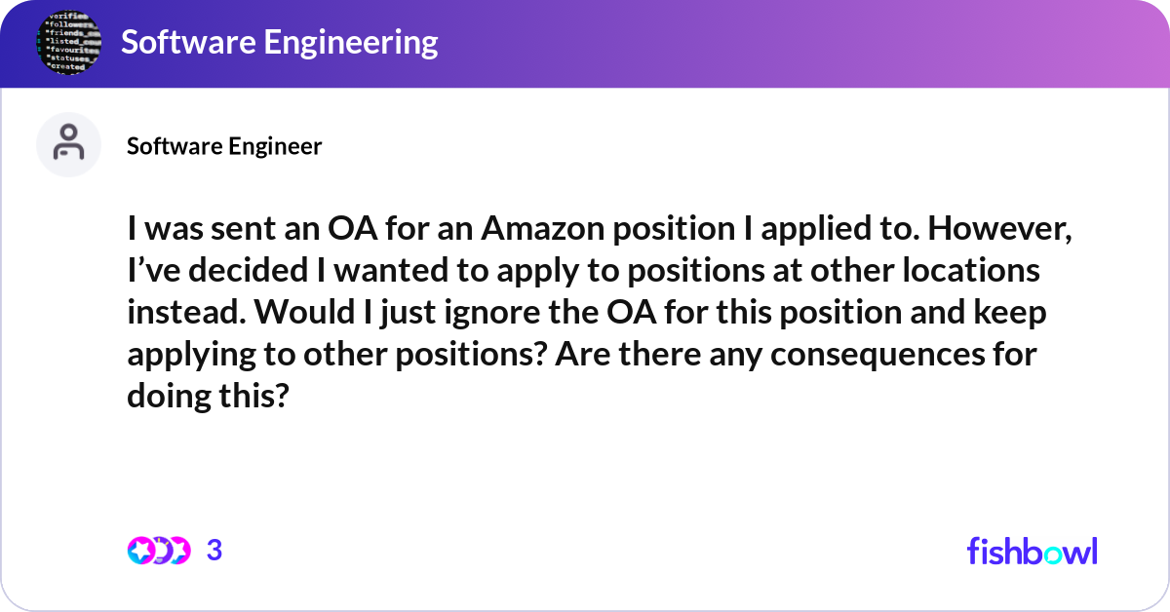Viewport: 1170px width, 612px height.
Task: Expand the Software Engineering community header
Action: coord(276,42)
